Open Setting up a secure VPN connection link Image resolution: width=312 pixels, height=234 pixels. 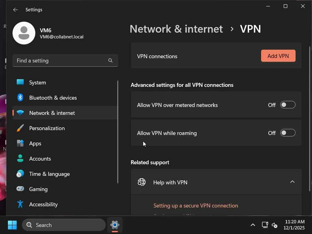point(196,206)
